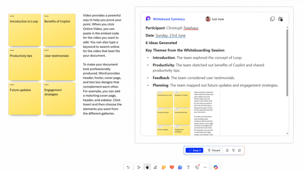Select the Introduction to Loop sticky note
The width and height of the screenshot is (303, 170).
[x=25, y=30]
